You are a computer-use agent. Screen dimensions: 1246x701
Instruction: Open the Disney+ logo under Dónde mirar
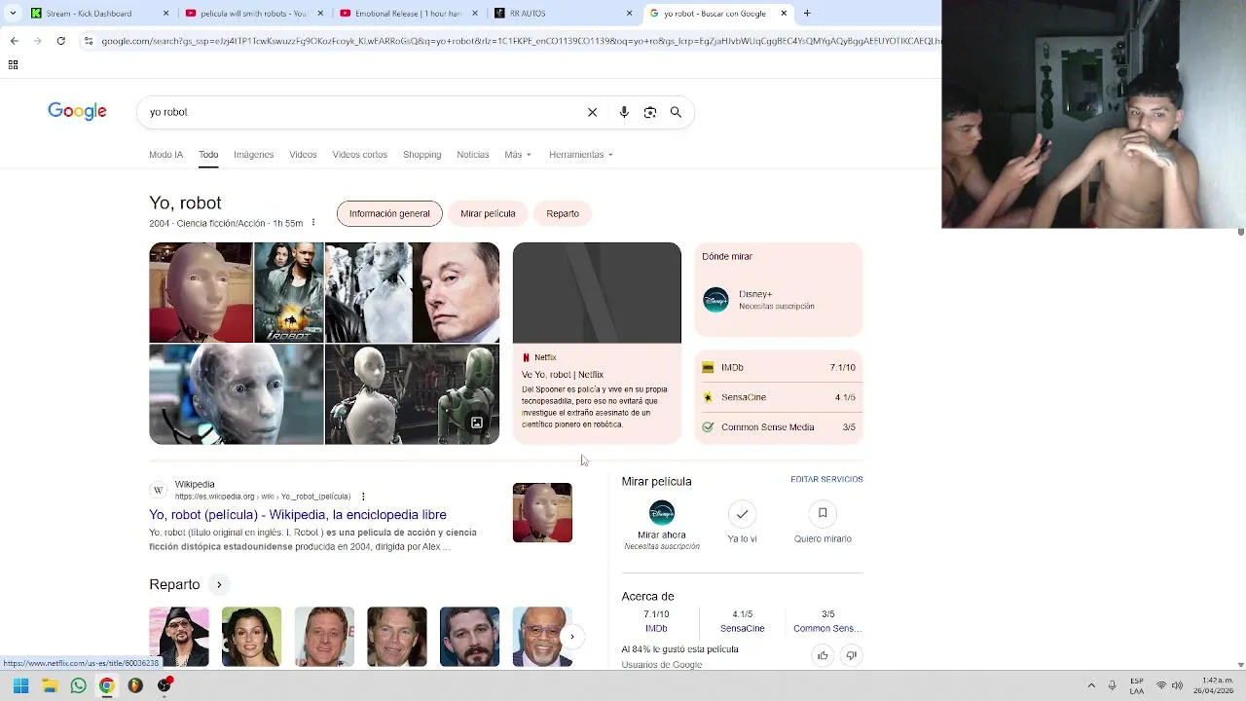coord(715,300)
